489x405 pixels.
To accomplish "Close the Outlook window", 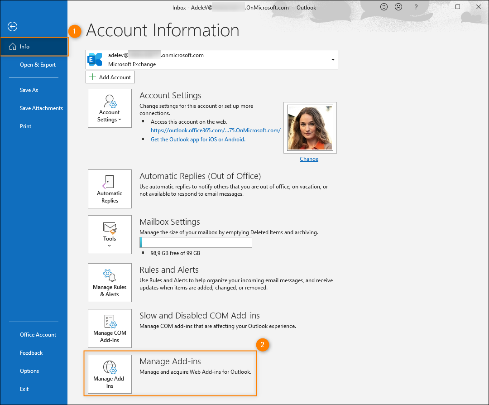I will (479, 7).
